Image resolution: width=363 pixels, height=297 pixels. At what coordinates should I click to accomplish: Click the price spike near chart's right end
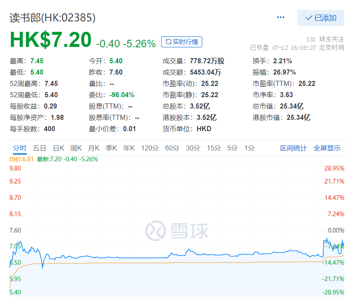326,240
